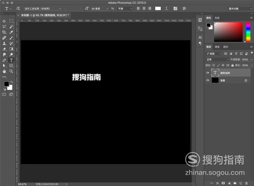Open the layer blend mode dropdown
Viewport: 254px width, 186px height.
[x=217, y=59]
